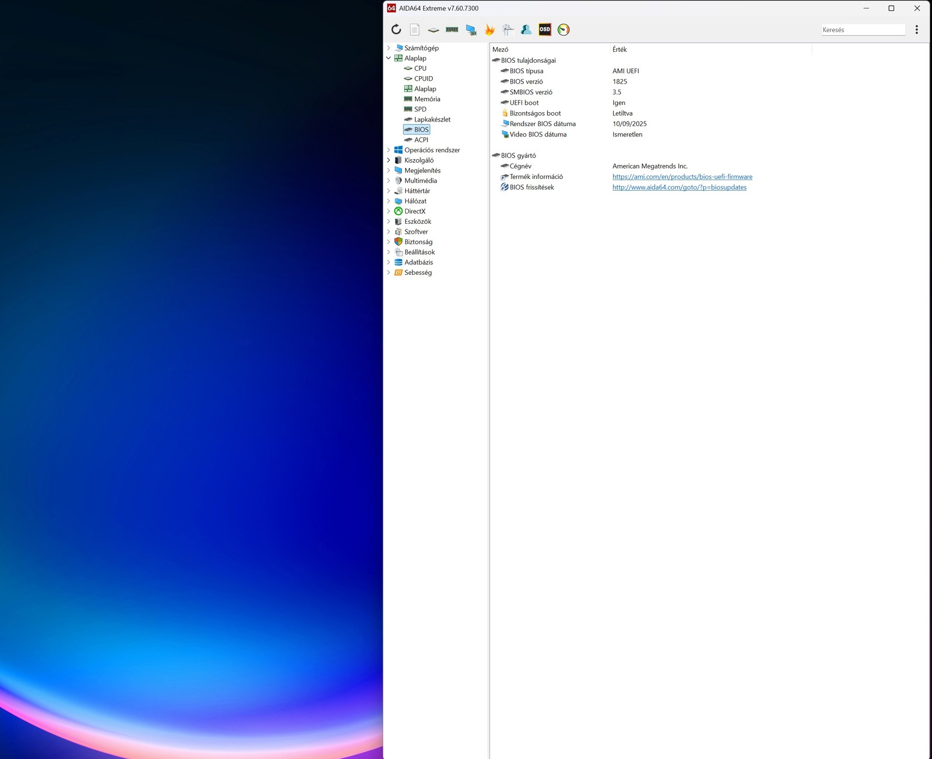Open the ami.com bios-uefi-firmware link
The image size is (932, 759).
click(x=682, y=177)
